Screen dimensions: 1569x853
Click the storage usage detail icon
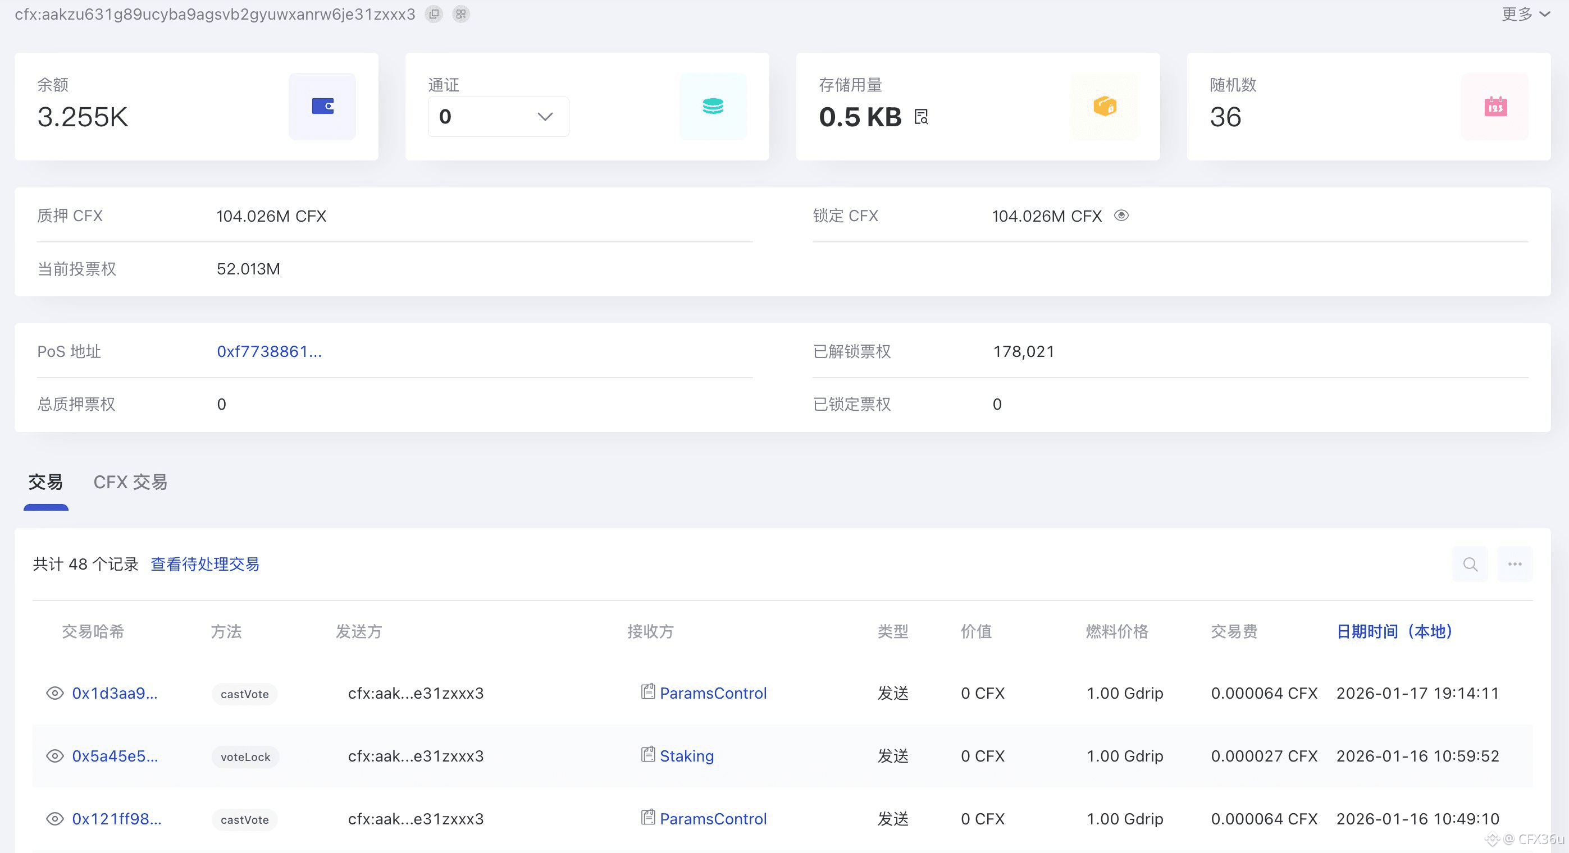[x=922, y=117]
